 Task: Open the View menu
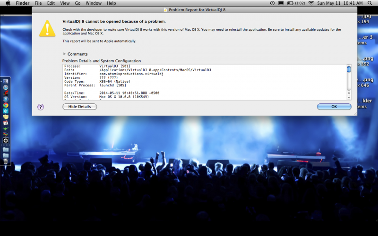point(65,3)
